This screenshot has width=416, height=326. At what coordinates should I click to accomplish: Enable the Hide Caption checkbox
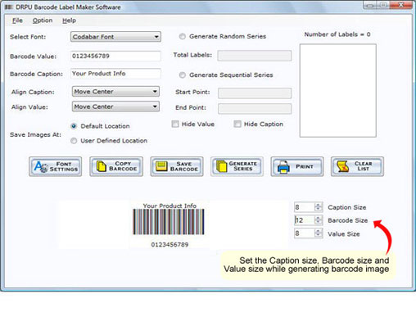tap(237, 124)
